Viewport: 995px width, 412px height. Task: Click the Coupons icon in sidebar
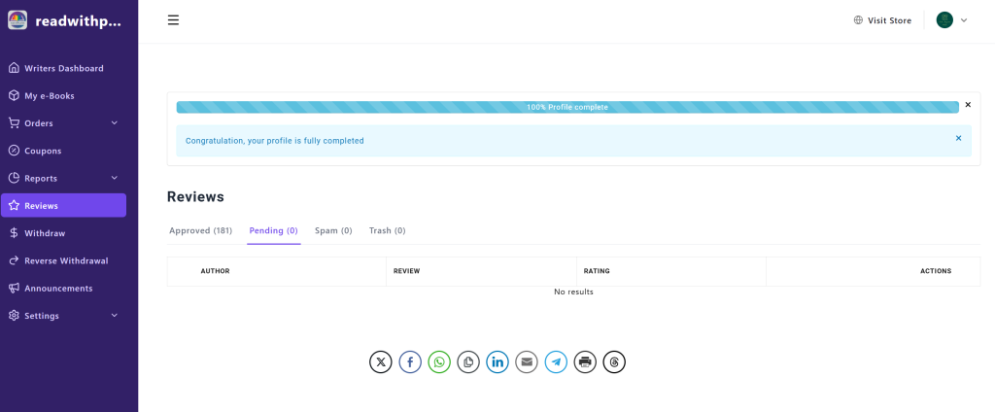pos(14,151)
